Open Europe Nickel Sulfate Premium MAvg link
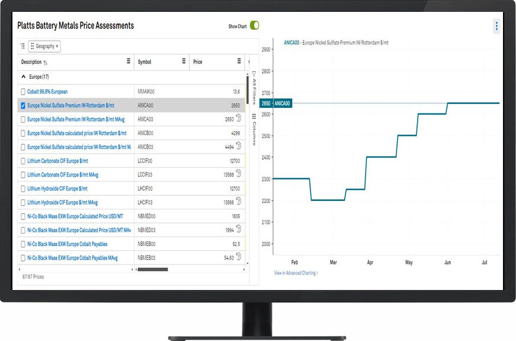Viewport: 516px width, 341px height. pyautogui.click(x=76, y=119)
